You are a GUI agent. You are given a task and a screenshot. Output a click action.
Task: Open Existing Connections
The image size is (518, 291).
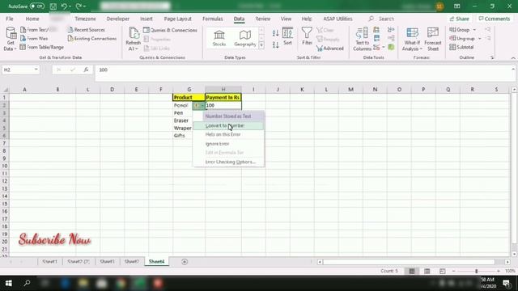point(91,38)
